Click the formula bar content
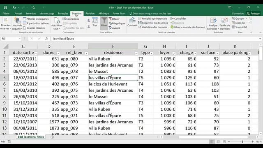 64,39
